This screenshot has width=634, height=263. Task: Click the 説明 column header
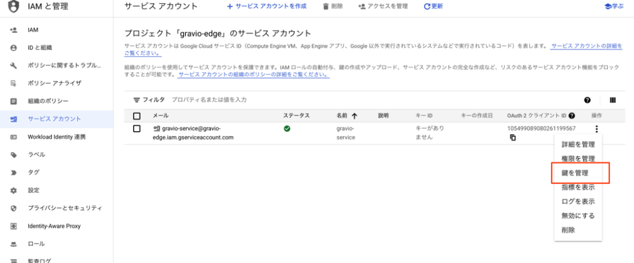[383, 116]
